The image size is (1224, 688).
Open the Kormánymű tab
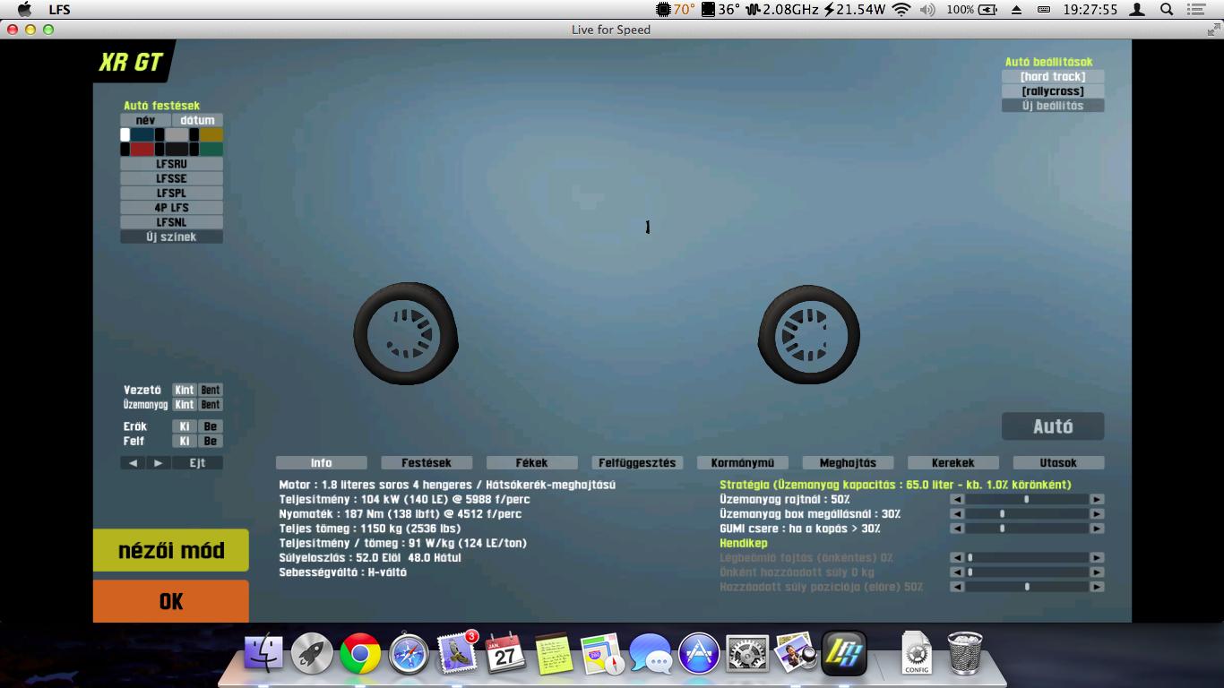743,463
